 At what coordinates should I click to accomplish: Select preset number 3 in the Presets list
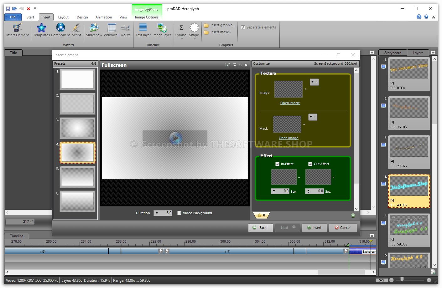pyautogui.click(x=77, y=128)
